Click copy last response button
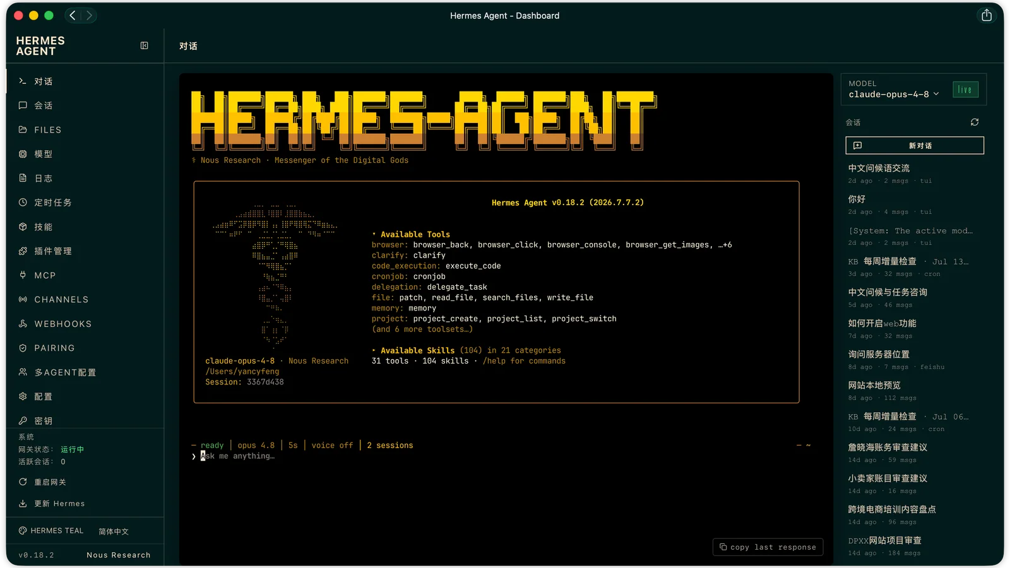1010x568 pixels. [x=768, y=547]
